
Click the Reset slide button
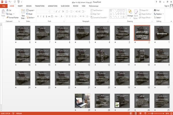[29, 14]
